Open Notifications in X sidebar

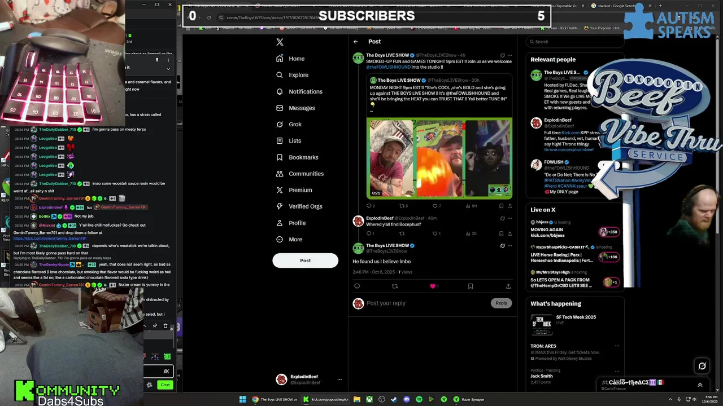tap(299, 91)
